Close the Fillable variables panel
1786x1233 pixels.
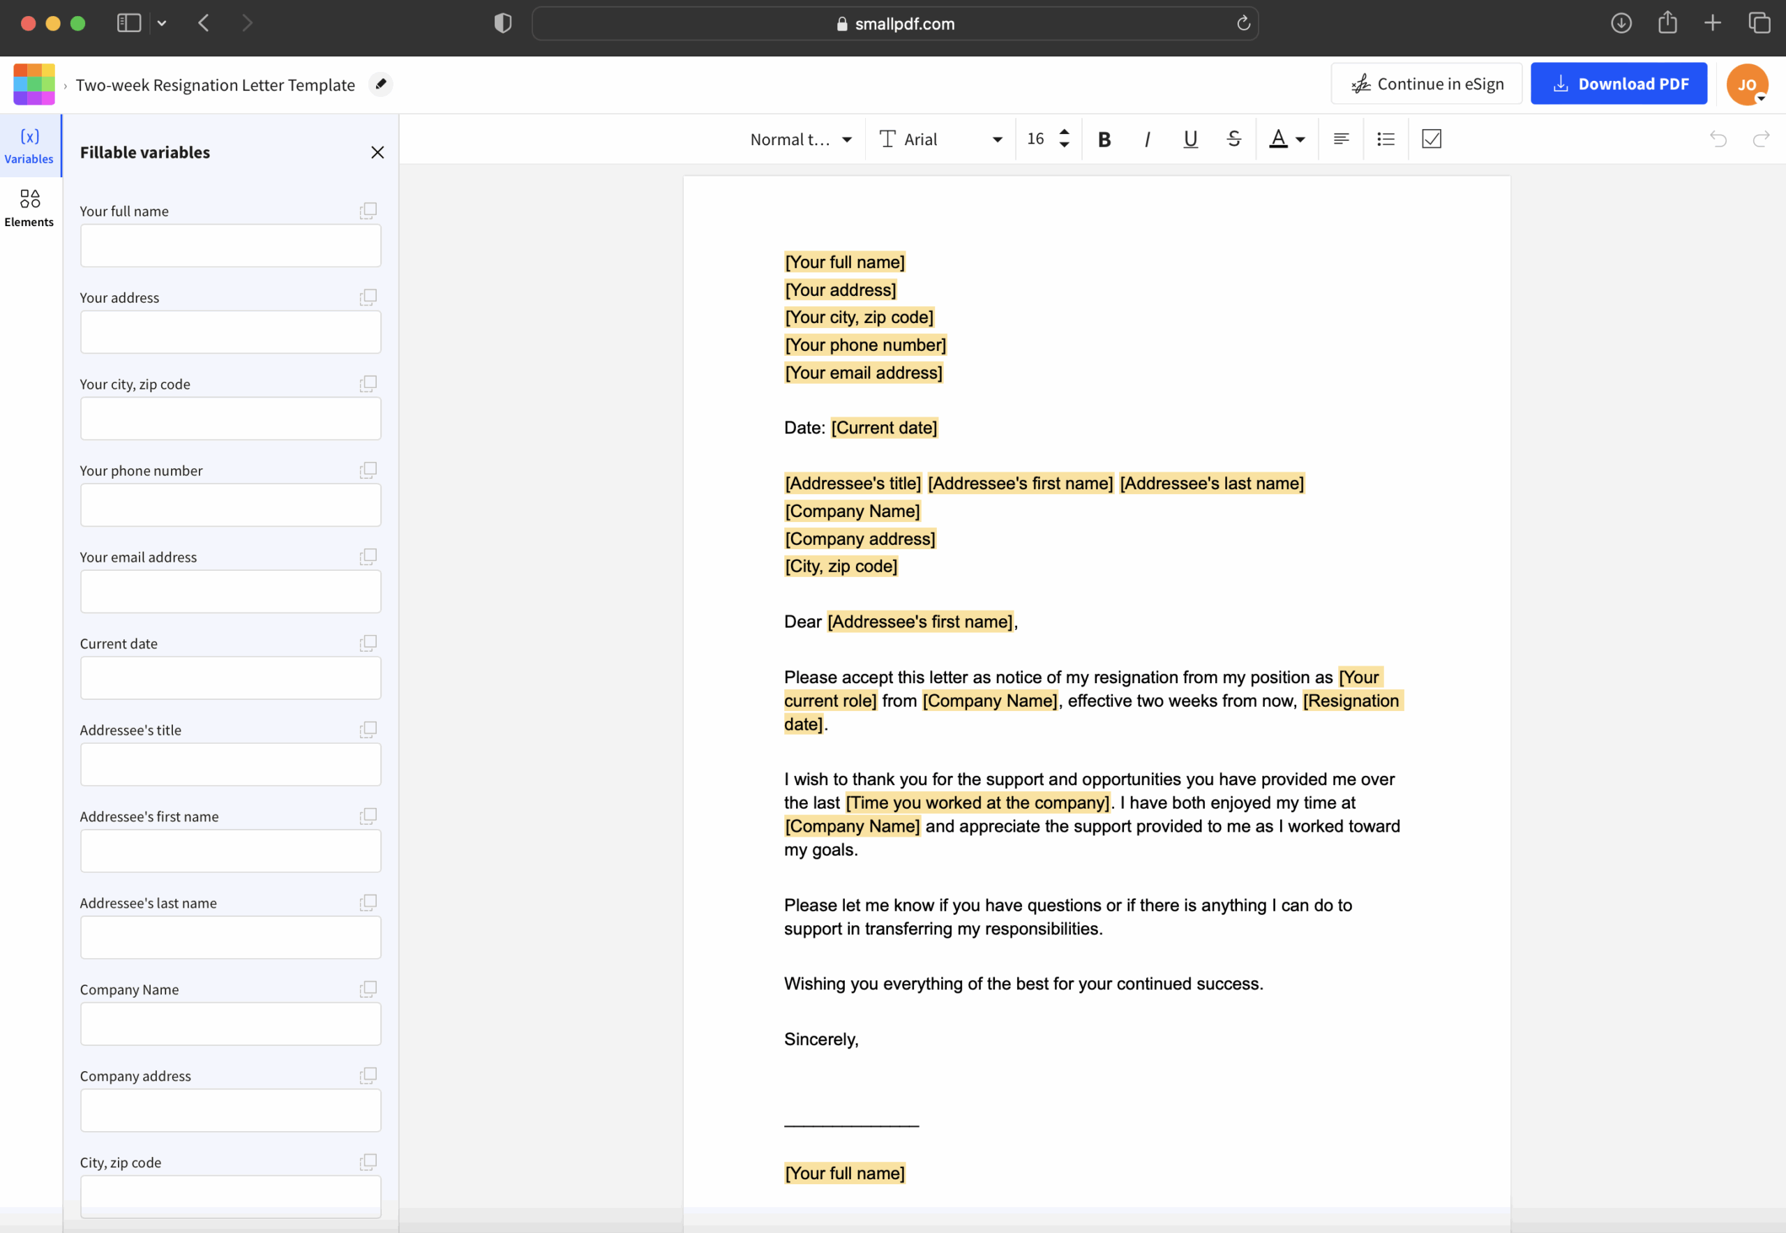pos(377,152)
